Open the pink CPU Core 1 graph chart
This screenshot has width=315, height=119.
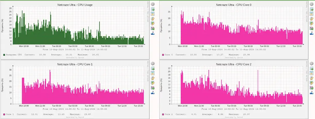[x=75, y=89]
